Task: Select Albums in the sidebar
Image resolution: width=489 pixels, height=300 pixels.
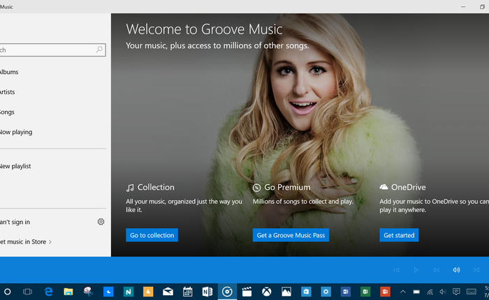Action: point(8,72)
